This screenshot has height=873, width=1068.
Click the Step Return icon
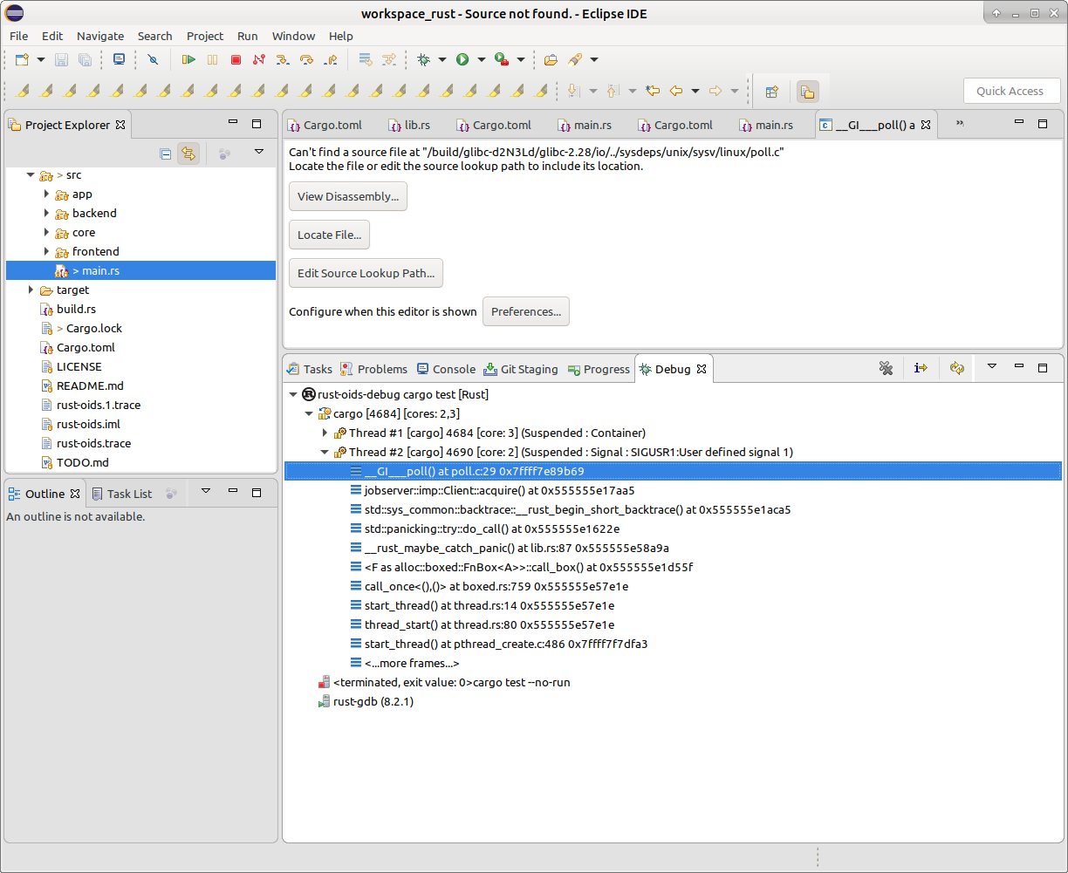pos(332,59)
